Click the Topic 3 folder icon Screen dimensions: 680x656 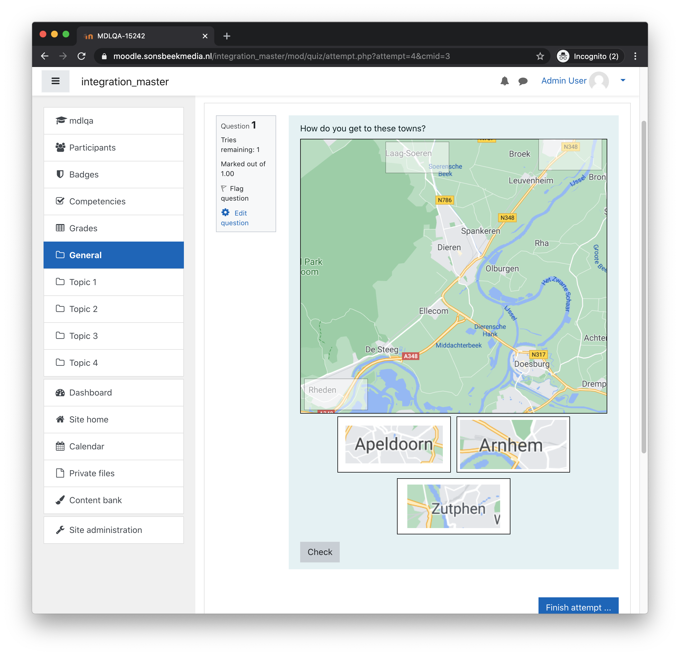coord(60,335)
